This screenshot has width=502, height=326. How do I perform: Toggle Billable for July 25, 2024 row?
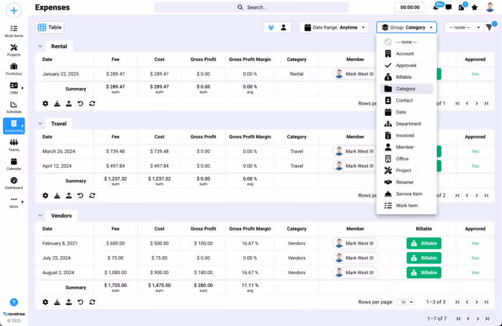click(x=424, y=258)
